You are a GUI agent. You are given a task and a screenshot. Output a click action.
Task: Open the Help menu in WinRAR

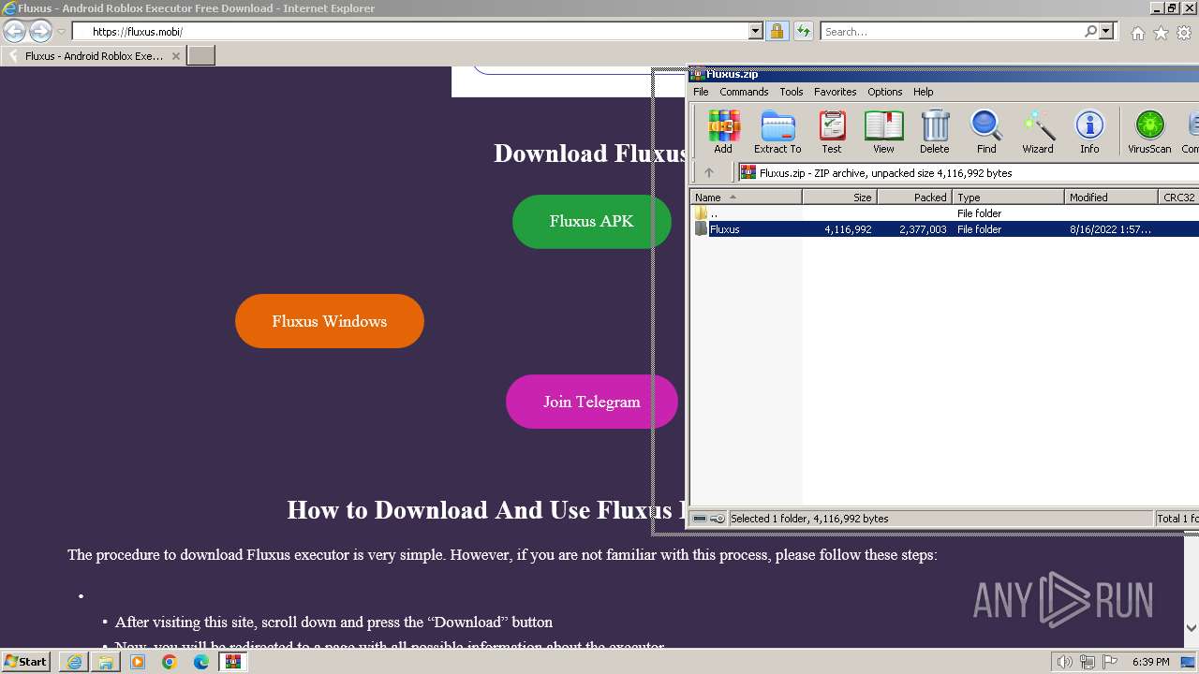(x=923, y=92)
